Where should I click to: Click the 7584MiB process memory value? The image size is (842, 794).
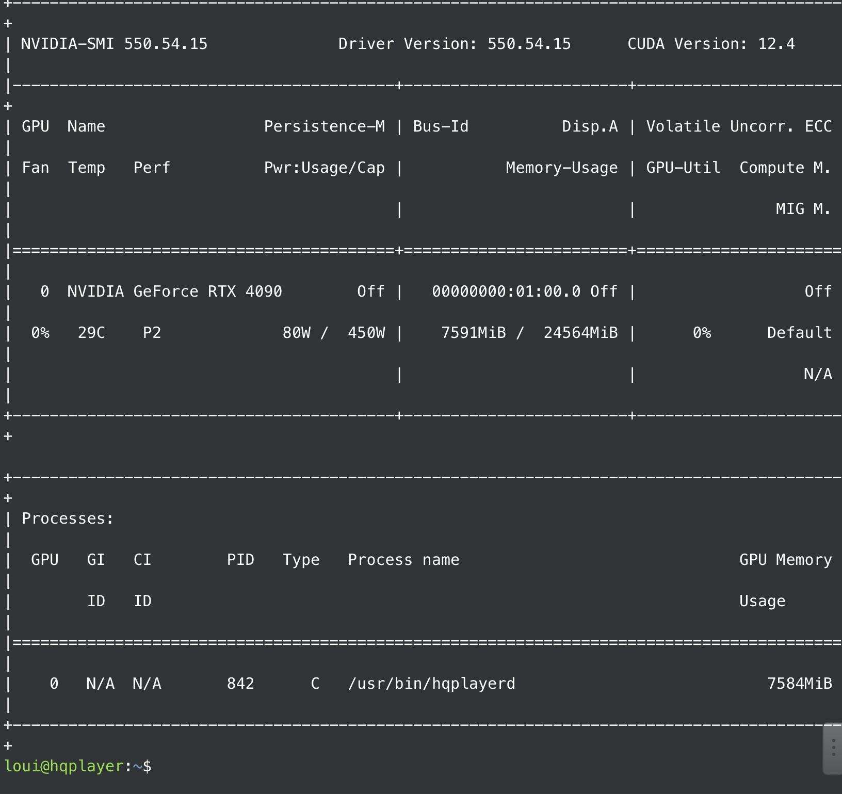[x=799, y=684]
